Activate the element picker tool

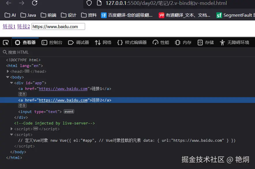point(6,43)
